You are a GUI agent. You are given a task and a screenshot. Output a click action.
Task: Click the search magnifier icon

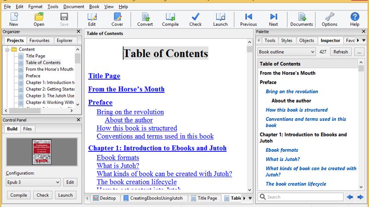(262, 197)
